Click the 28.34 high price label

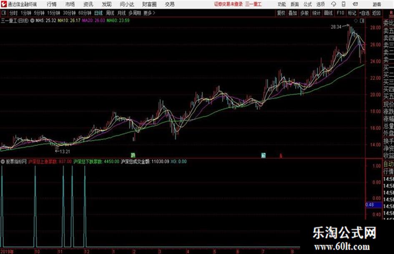[x=336, y=27]
